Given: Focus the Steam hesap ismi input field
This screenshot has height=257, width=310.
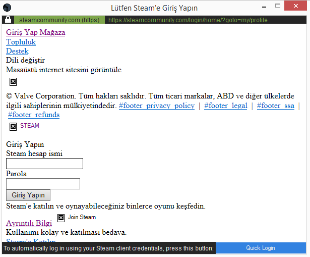Looking at the screenshot, I should 44,164.
